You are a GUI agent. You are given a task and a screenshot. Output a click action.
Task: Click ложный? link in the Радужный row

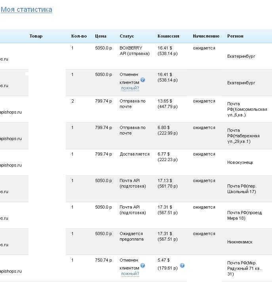point(130,274)
